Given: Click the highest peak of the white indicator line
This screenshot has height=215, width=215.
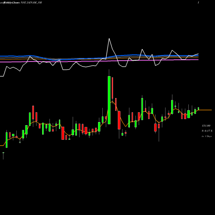Looking at the screenshot, I should click(x=109, y=38).
